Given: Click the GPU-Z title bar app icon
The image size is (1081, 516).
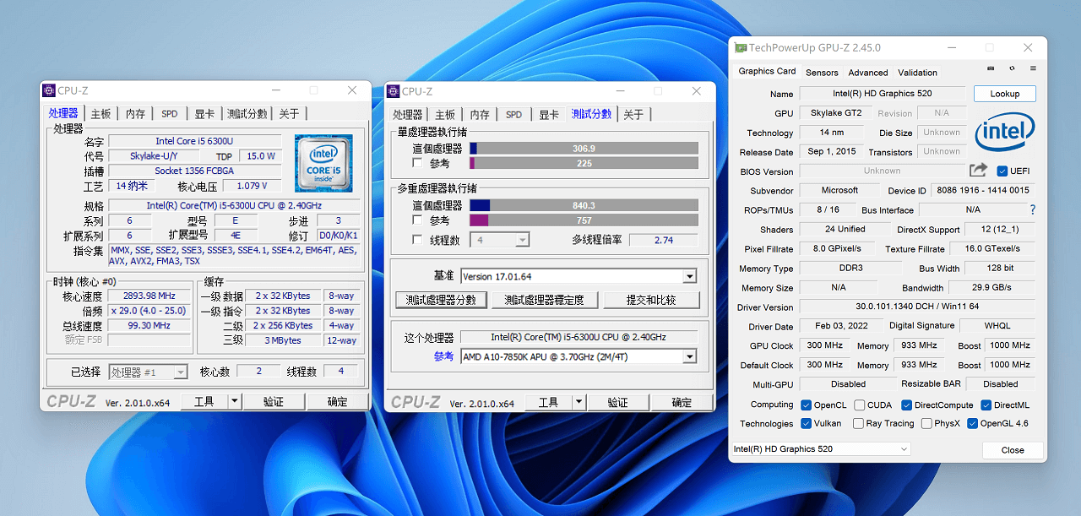Looking at the screenshot, I should [x=741, y=48].
